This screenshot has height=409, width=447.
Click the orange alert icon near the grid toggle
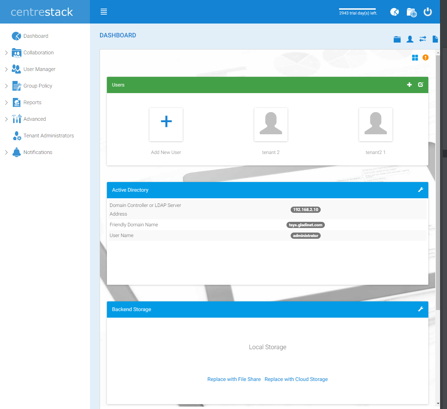425,57
